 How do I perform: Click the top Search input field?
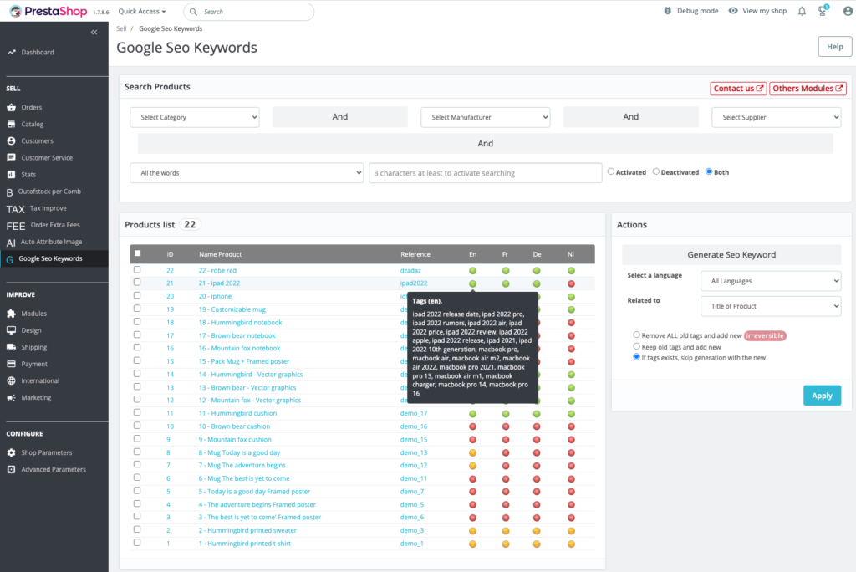point(249,12)
